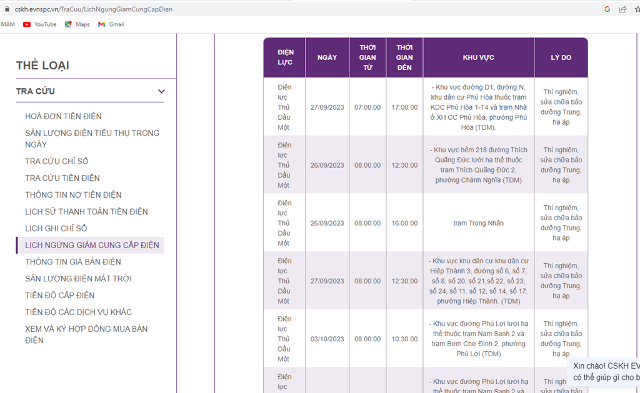Click the THỂ LOẠI heading

[42, 65]
